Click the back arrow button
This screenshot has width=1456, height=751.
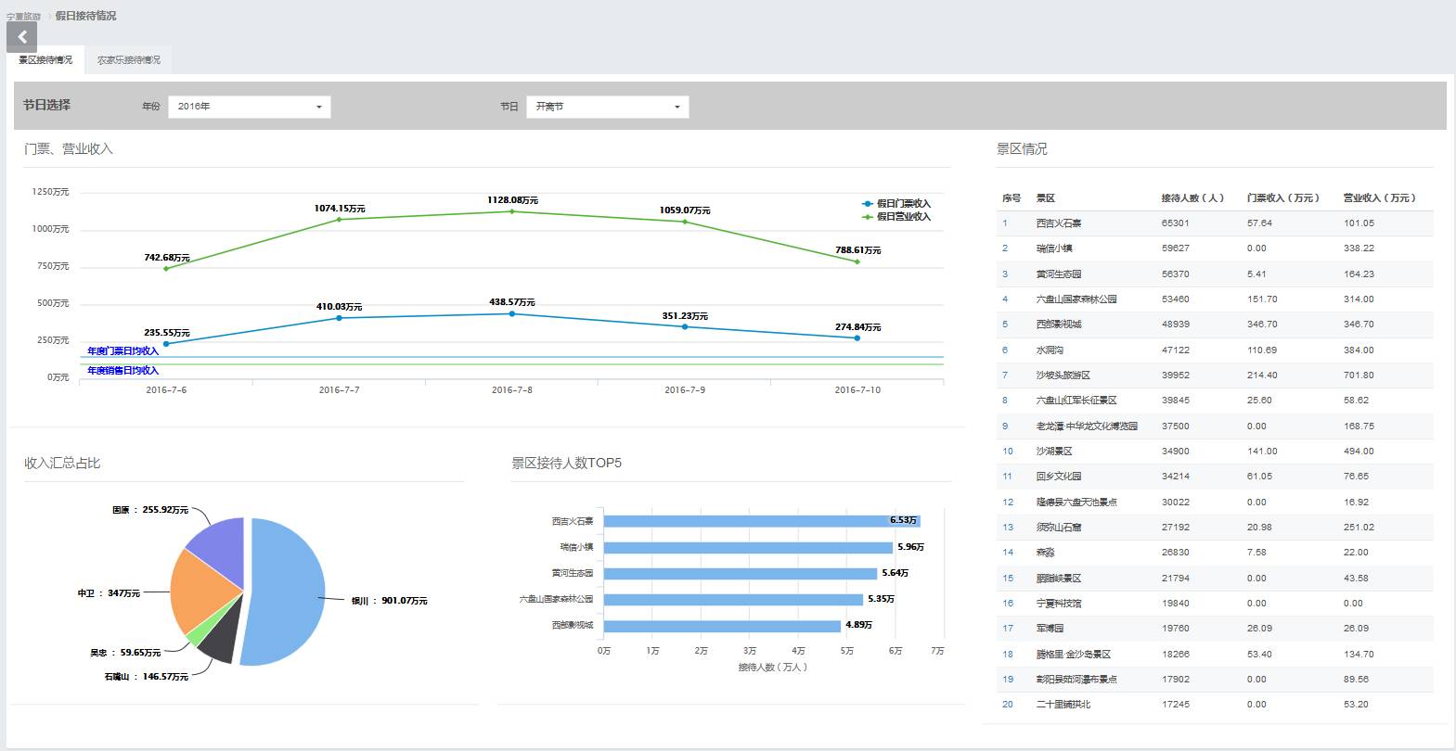pyautogui.click(x=21, y=37)
